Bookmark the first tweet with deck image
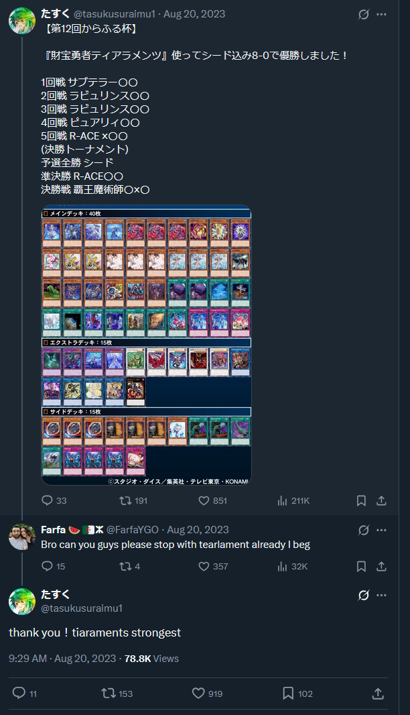The image size is (410, 715). pos(361,500)
